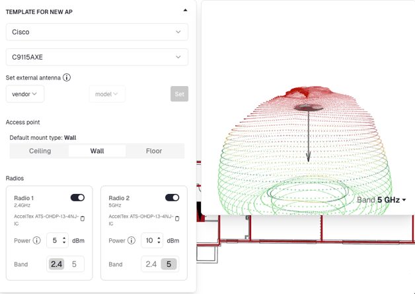The width and height of the screenshot is (415, 294).
Task: Click Radio 1 Power info icon
Action: coord(37,240)
